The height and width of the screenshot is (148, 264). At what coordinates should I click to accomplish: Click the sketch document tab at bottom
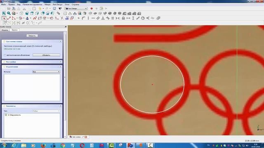click(78, 137)
